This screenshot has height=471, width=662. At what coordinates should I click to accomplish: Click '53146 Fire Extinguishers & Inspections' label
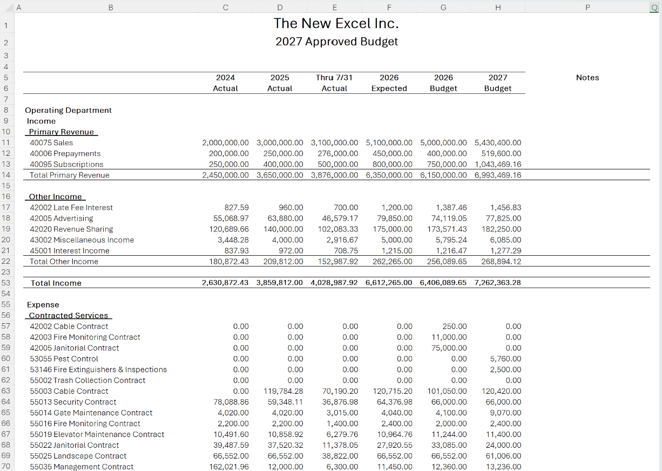coord(98,369)
